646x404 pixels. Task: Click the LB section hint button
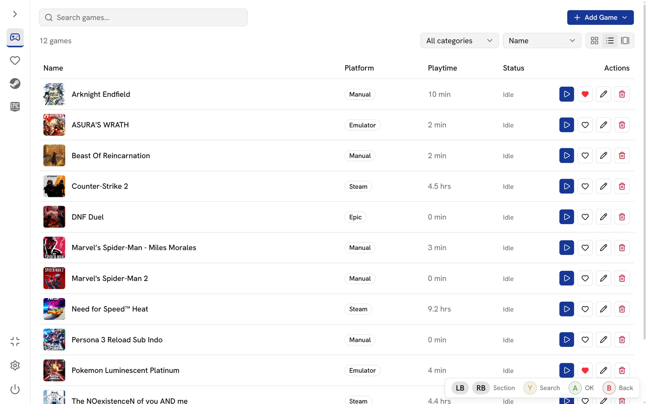(x=460, y=388)
